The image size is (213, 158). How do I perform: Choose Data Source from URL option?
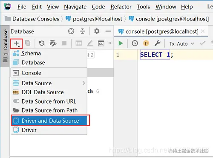(49, 101)
